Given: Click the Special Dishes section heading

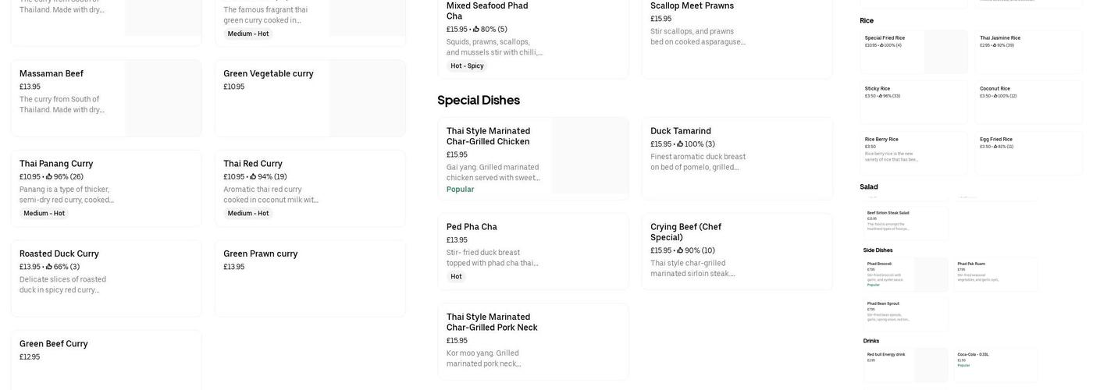Looking at the screenshot, I should point(479,101).
